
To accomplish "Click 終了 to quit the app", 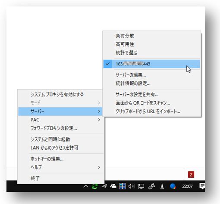I will pos(60,178).
